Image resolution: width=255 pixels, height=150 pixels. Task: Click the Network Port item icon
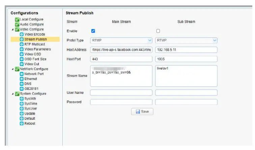[x=22, y=74]
